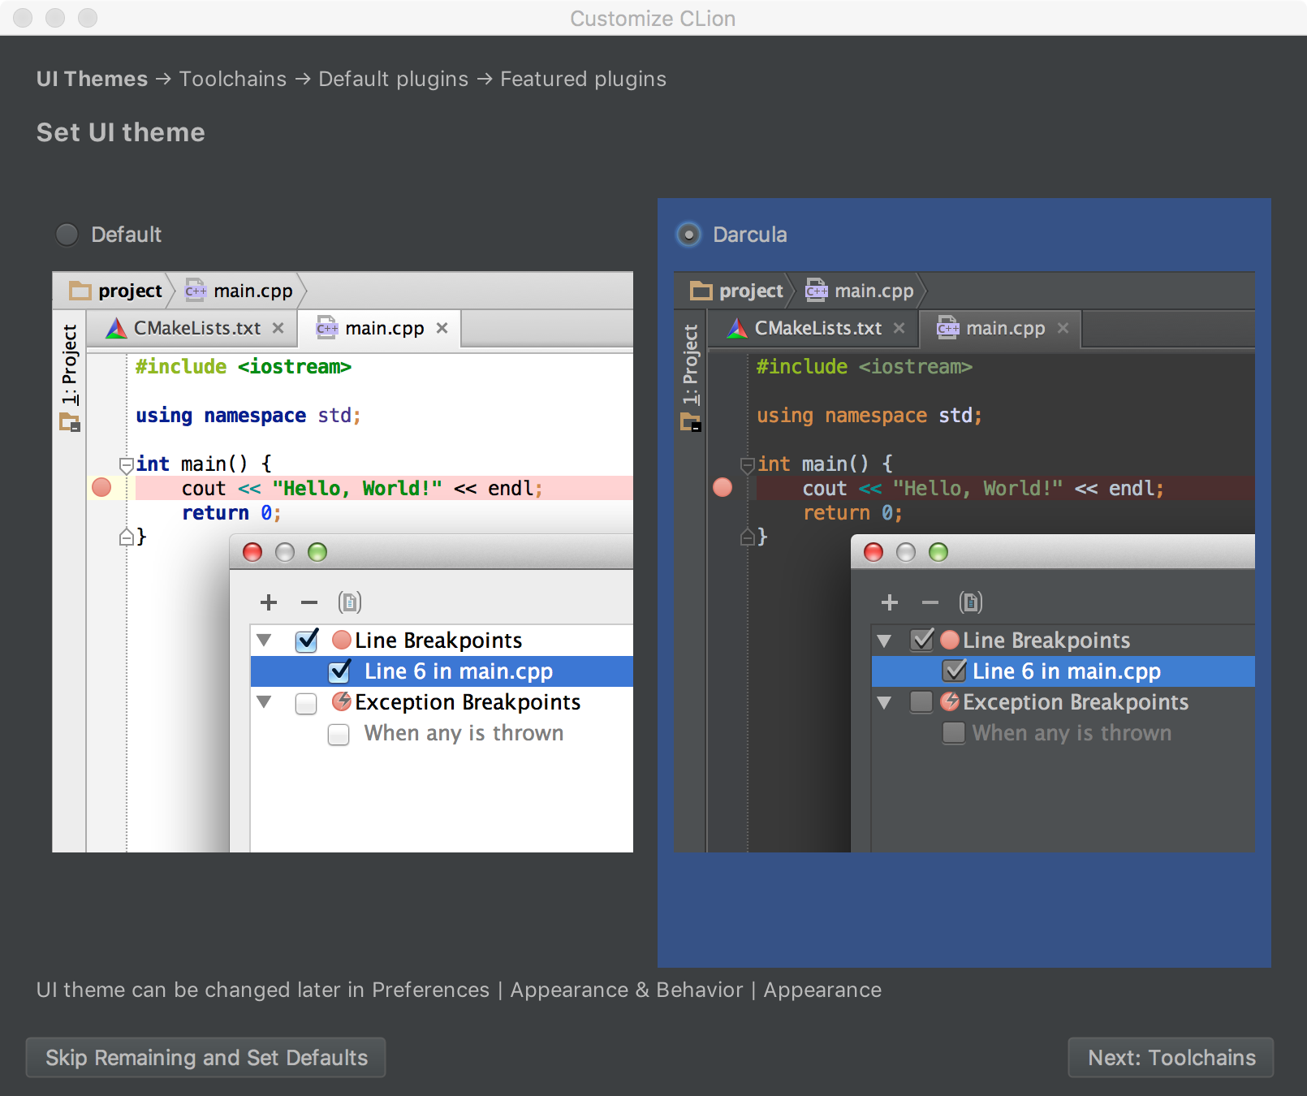
Task: Click add breakpoint plus icon, Darcula preview
Action: coord(890,602)
